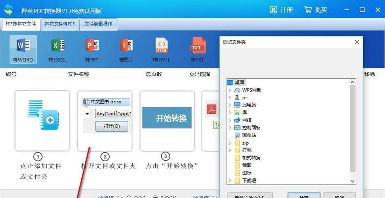385x198 pixels.
Task: Click the folder tree scrollbar down arrow
Action: click(x=353, y=181)
